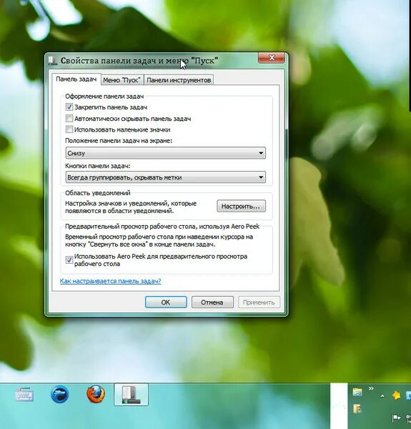Switch to 'Панели инструментов' tab
Screen dimensions: 411x429
(179, 80)
